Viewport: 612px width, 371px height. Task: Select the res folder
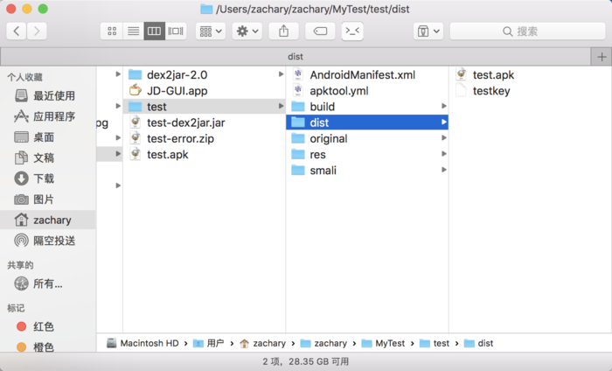pyautogui.click(x=367, y=155)
